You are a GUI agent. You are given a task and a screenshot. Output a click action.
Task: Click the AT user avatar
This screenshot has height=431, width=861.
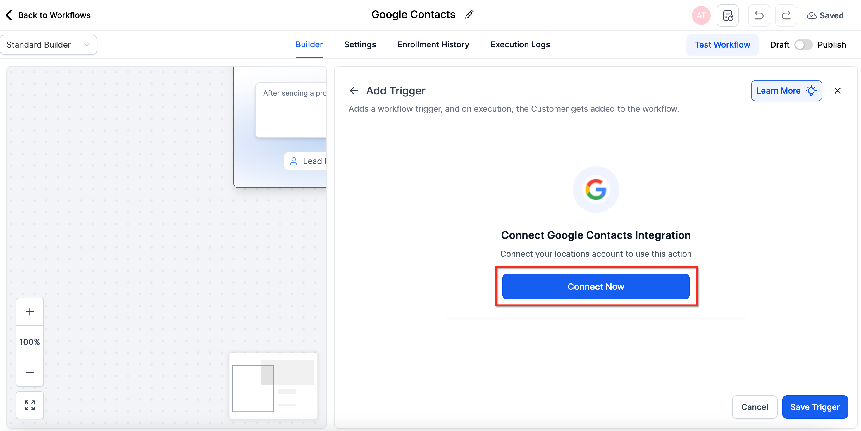click(701, 15)
